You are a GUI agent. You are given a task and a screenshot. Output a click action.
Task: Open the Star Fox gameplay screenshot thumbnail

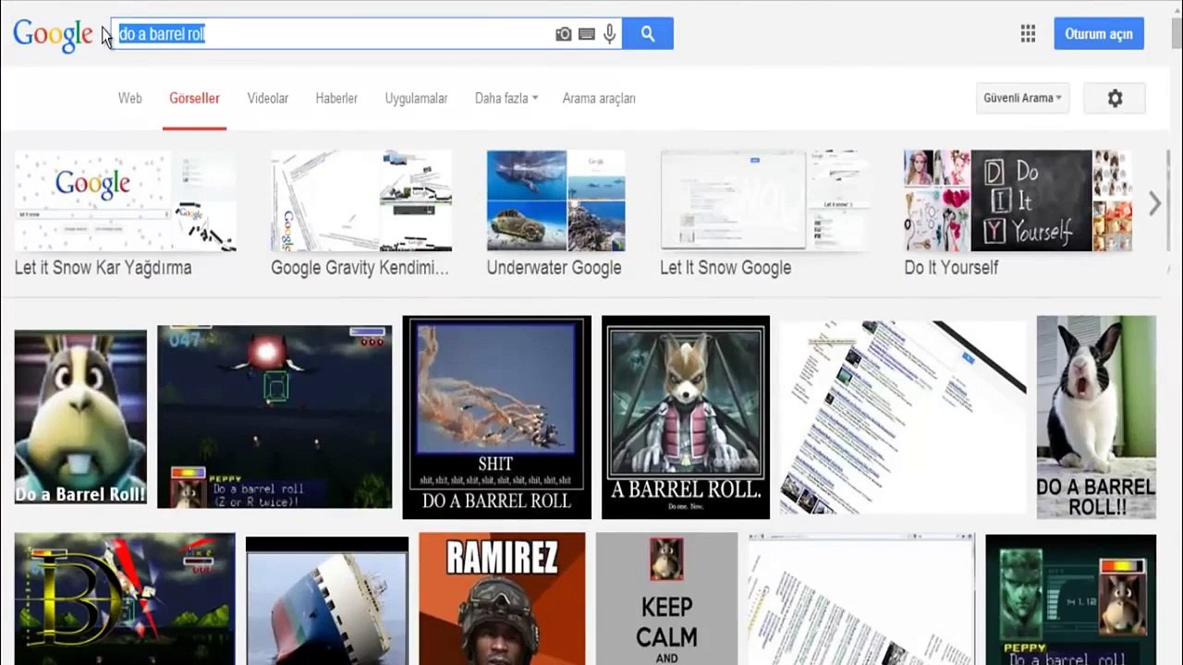[274, 417]
